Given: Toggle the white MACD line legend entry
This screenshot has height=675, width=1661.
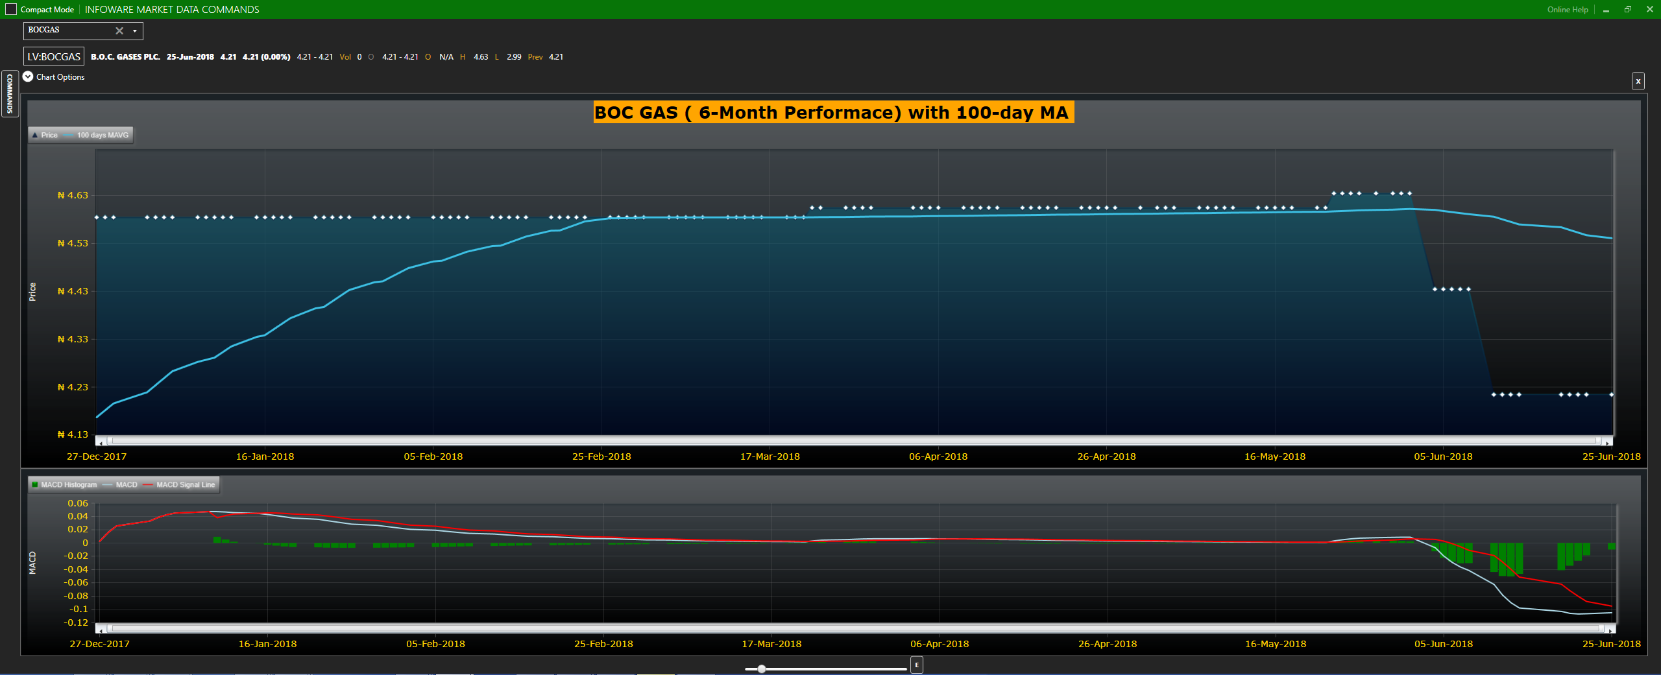Looking at the screenshot, I should click(x=120, y=484).
